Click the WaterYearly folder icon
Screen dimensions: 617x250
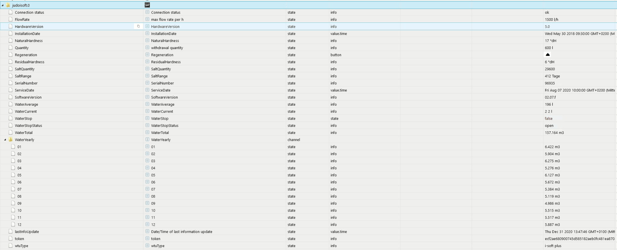[10, 139]
